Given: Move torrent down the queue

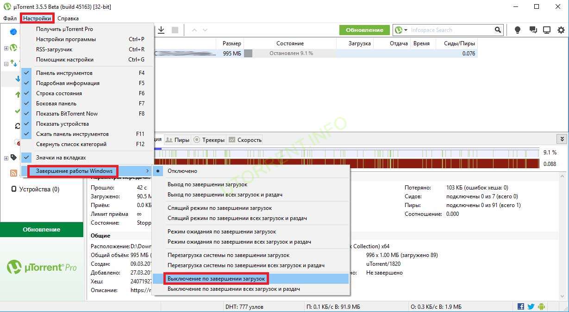Looking at the screenshot, I should pos(205,30).
